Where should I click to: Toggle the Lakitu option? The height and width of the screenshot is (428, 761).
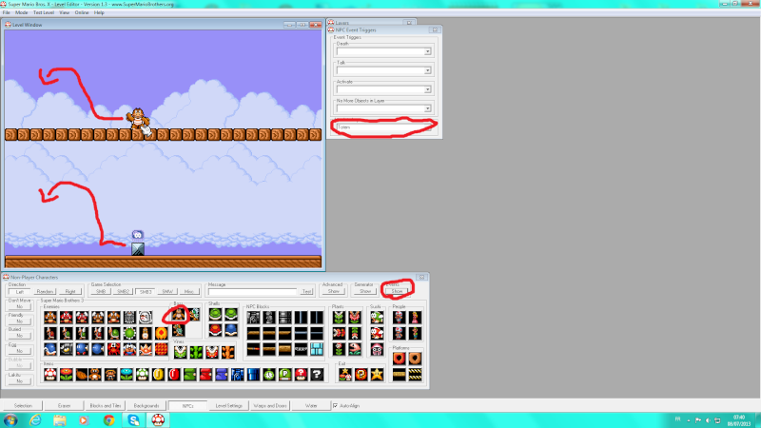pos(20,381)
